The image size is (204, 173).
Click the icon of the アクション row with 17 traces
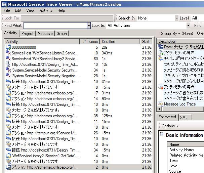point(8,93)
